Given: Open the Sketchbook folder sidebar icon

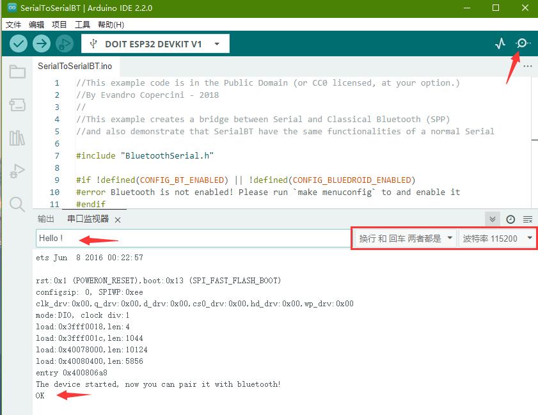Looking at the screenshot, I should tap(17, 72).
